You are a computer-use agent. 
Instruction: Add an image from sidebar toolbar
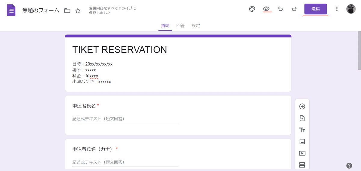[x=302, y=141]
